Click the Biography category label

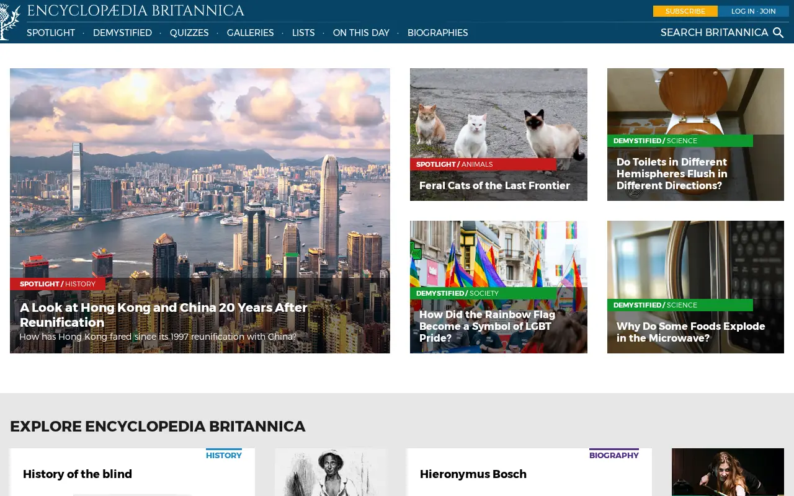click(614, 455)
